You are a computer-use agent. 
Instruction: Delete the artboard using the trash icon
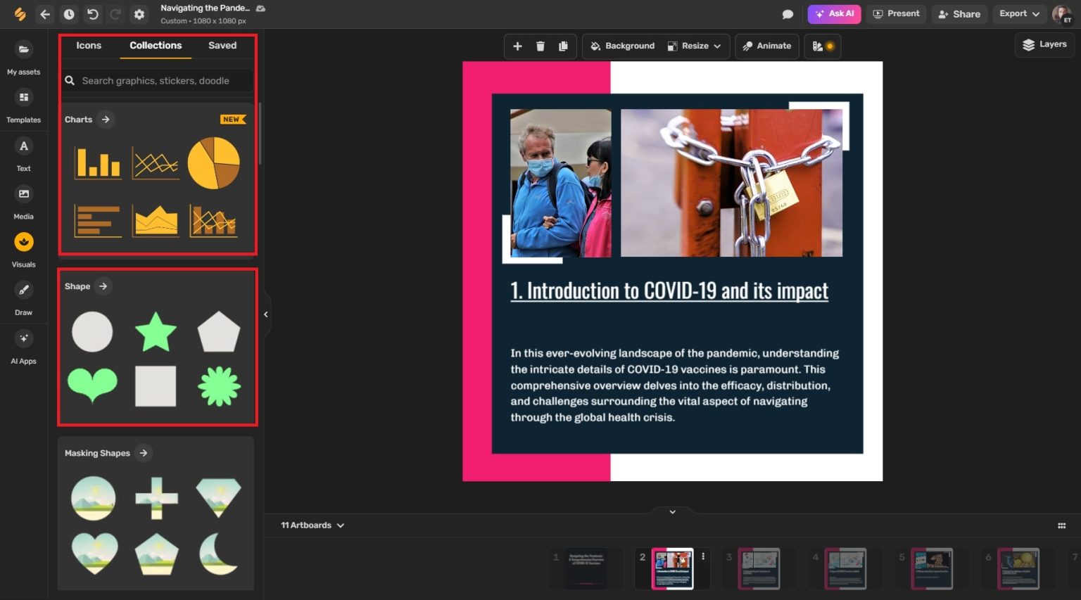coord(540,46)
